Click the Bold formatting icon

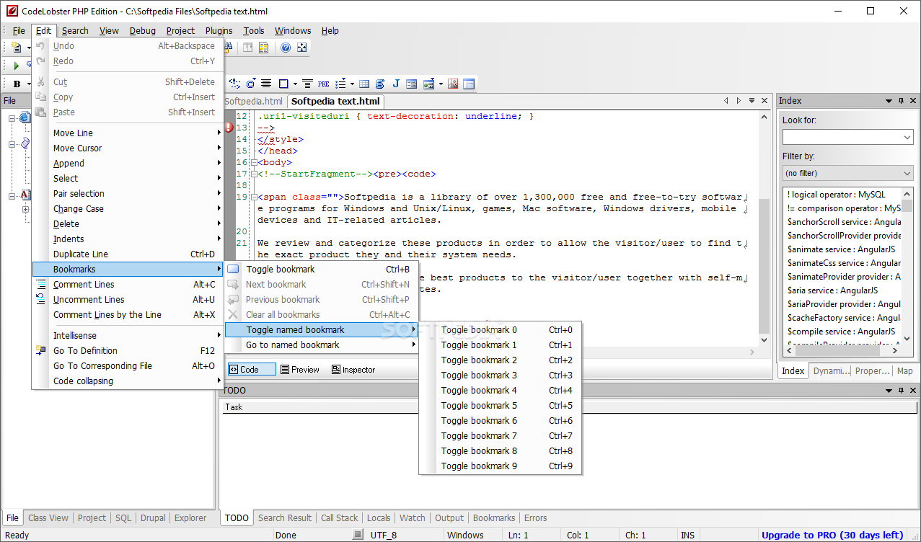17,84
